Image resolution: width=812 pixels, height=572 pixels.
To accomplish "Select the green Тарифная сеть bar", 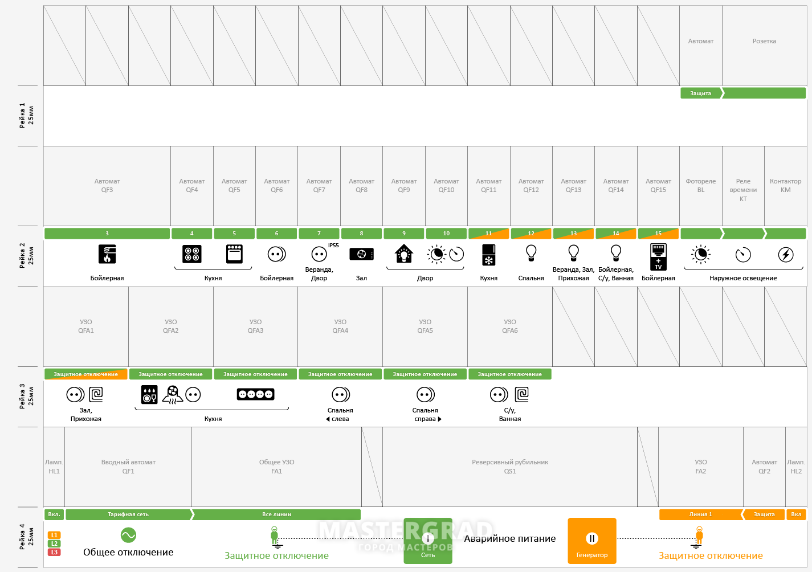I will pos(128,514).
